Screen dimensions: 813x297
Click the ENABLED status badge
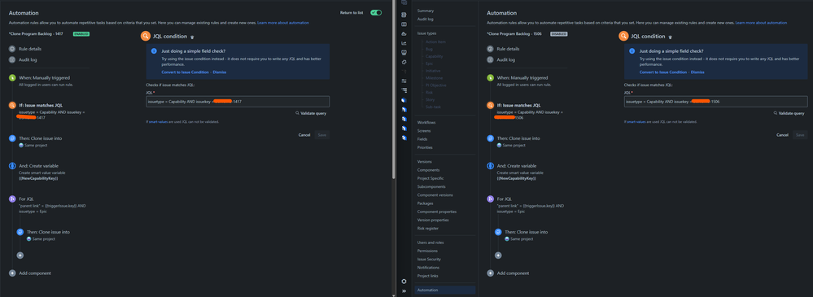[81, 33]
